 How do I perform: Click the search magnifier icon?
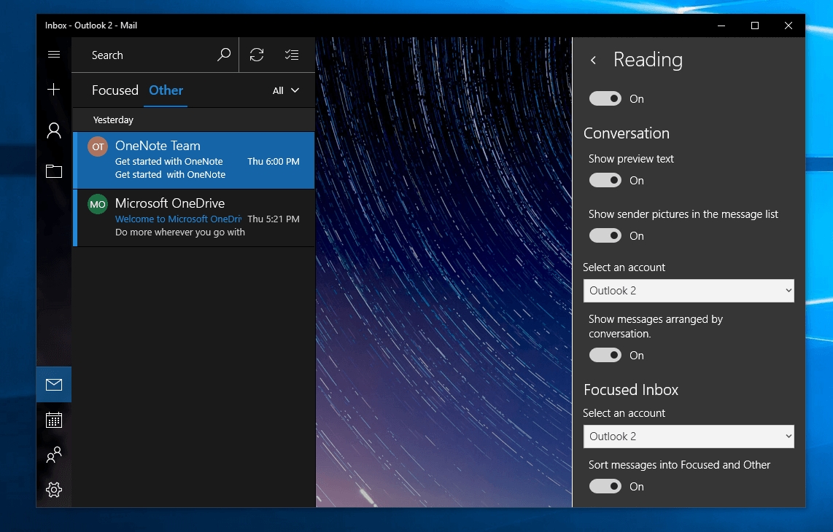pos(224,54)
